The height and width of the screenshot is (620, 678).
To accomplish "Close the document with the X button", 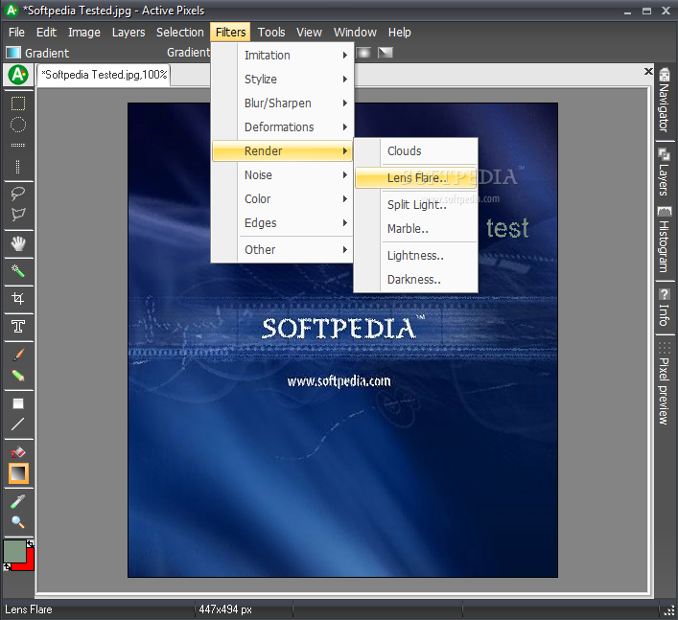I will tap(648, 71).
